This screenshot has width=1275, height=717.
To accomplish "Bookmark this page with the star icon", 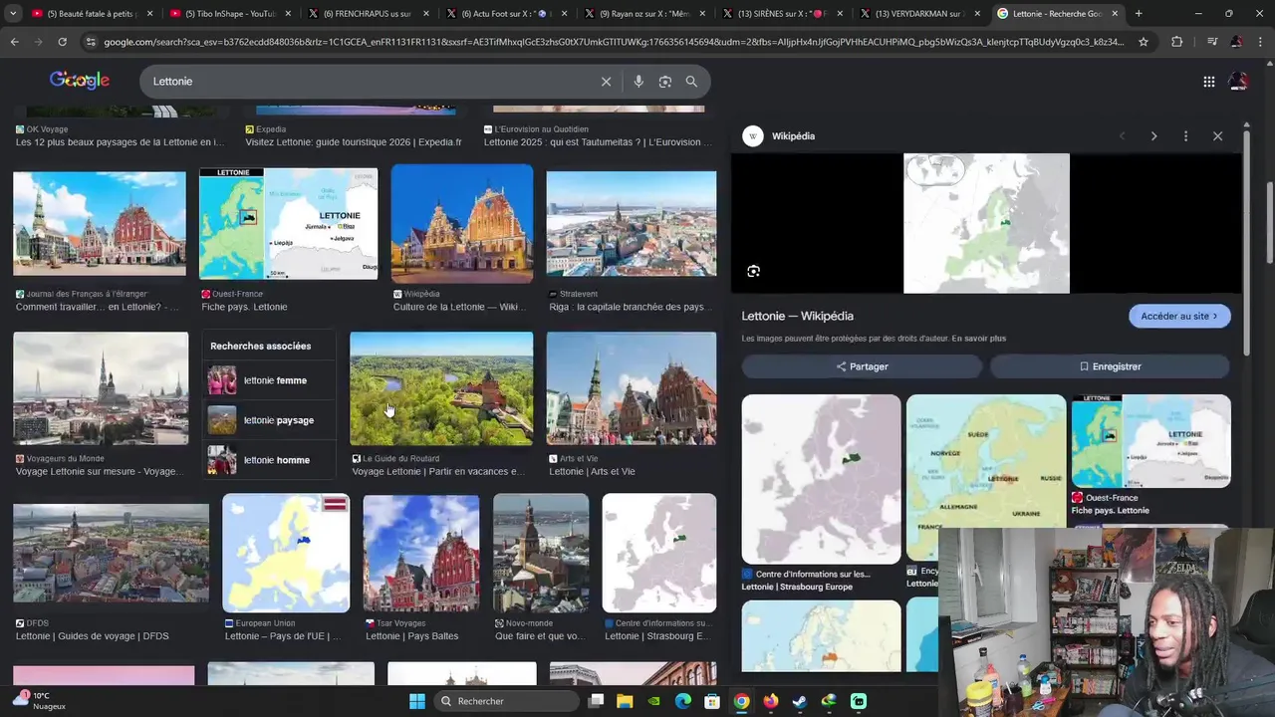I will click(1144, 42).
